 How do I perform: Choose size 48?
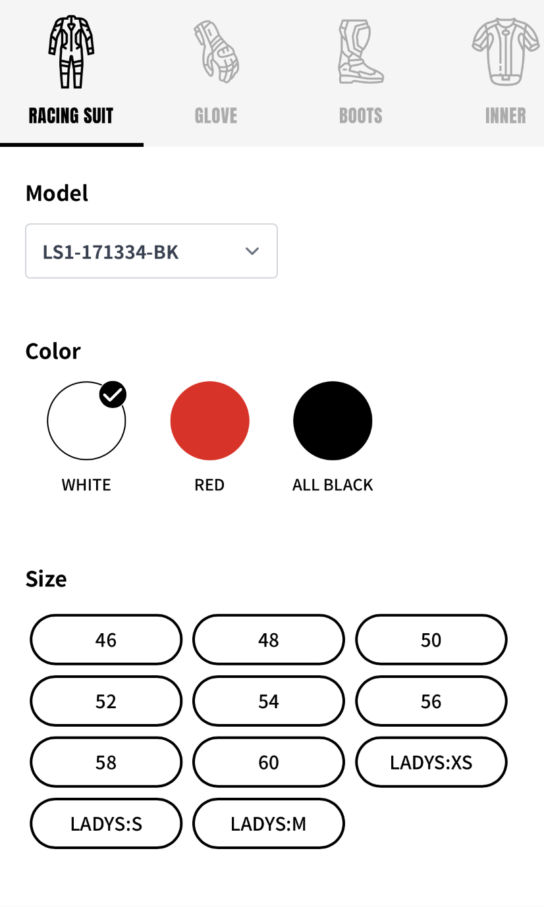point(269,640)
